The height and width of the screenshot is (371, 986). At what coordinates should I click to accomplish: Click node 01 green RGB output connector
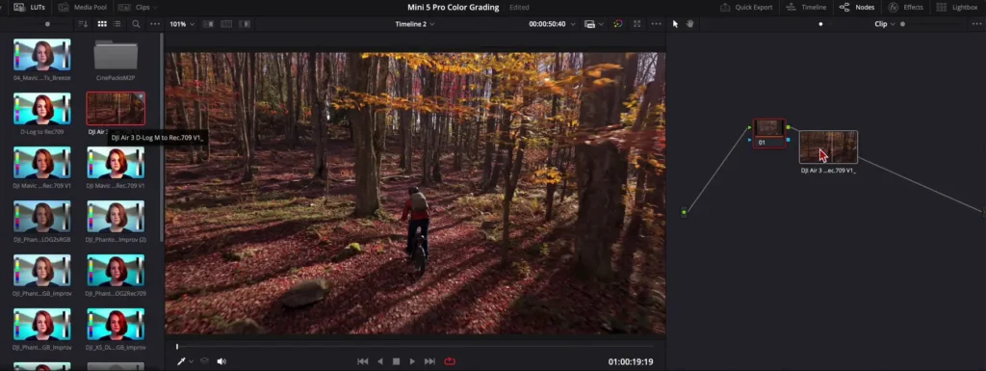pyautogui.click(x=789, y=127)
